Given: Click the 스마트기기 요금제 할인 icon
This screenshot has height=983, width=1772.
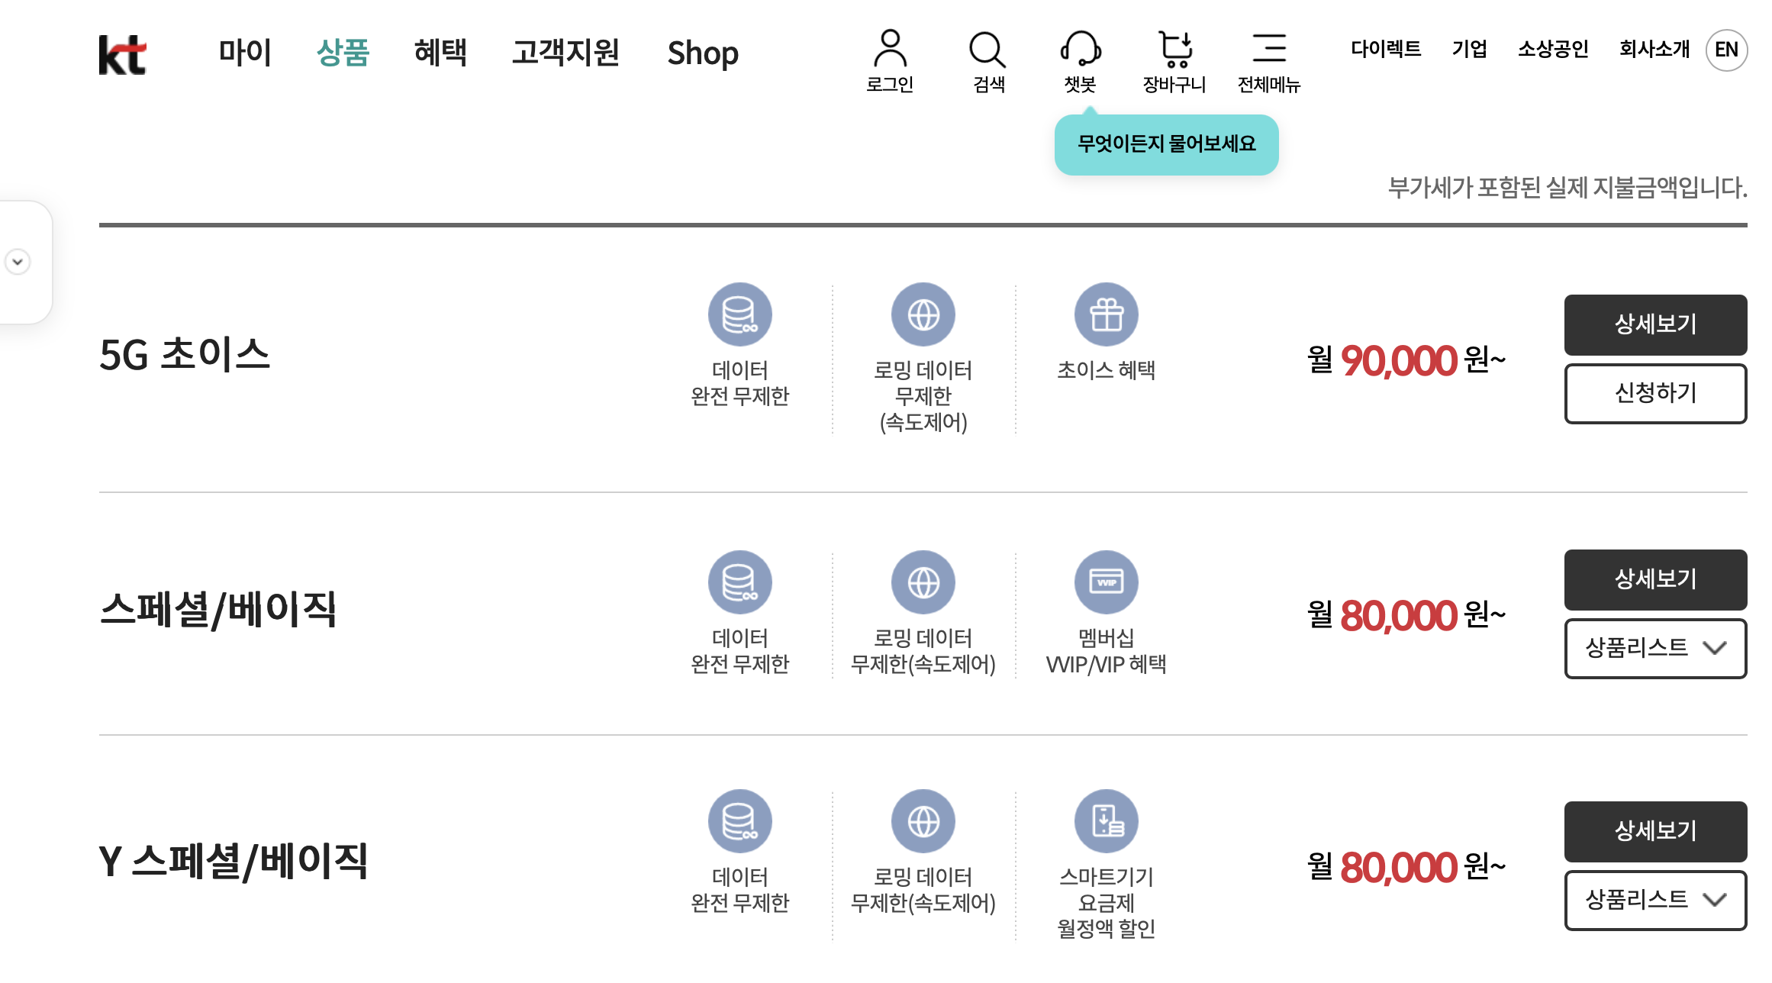Looking at the screenshot, I should [1107, 821].
